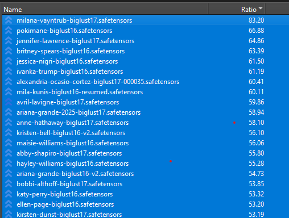
Task: Select the alexandria-ocasio-cortez-biglust17-000035.safetensors entry
Action: pyautogui.click(x=146, y=82)
